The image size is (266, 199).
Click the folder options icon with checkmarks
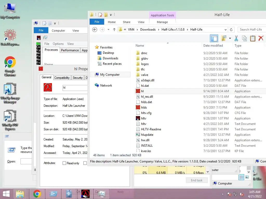[x=224, y=38]
